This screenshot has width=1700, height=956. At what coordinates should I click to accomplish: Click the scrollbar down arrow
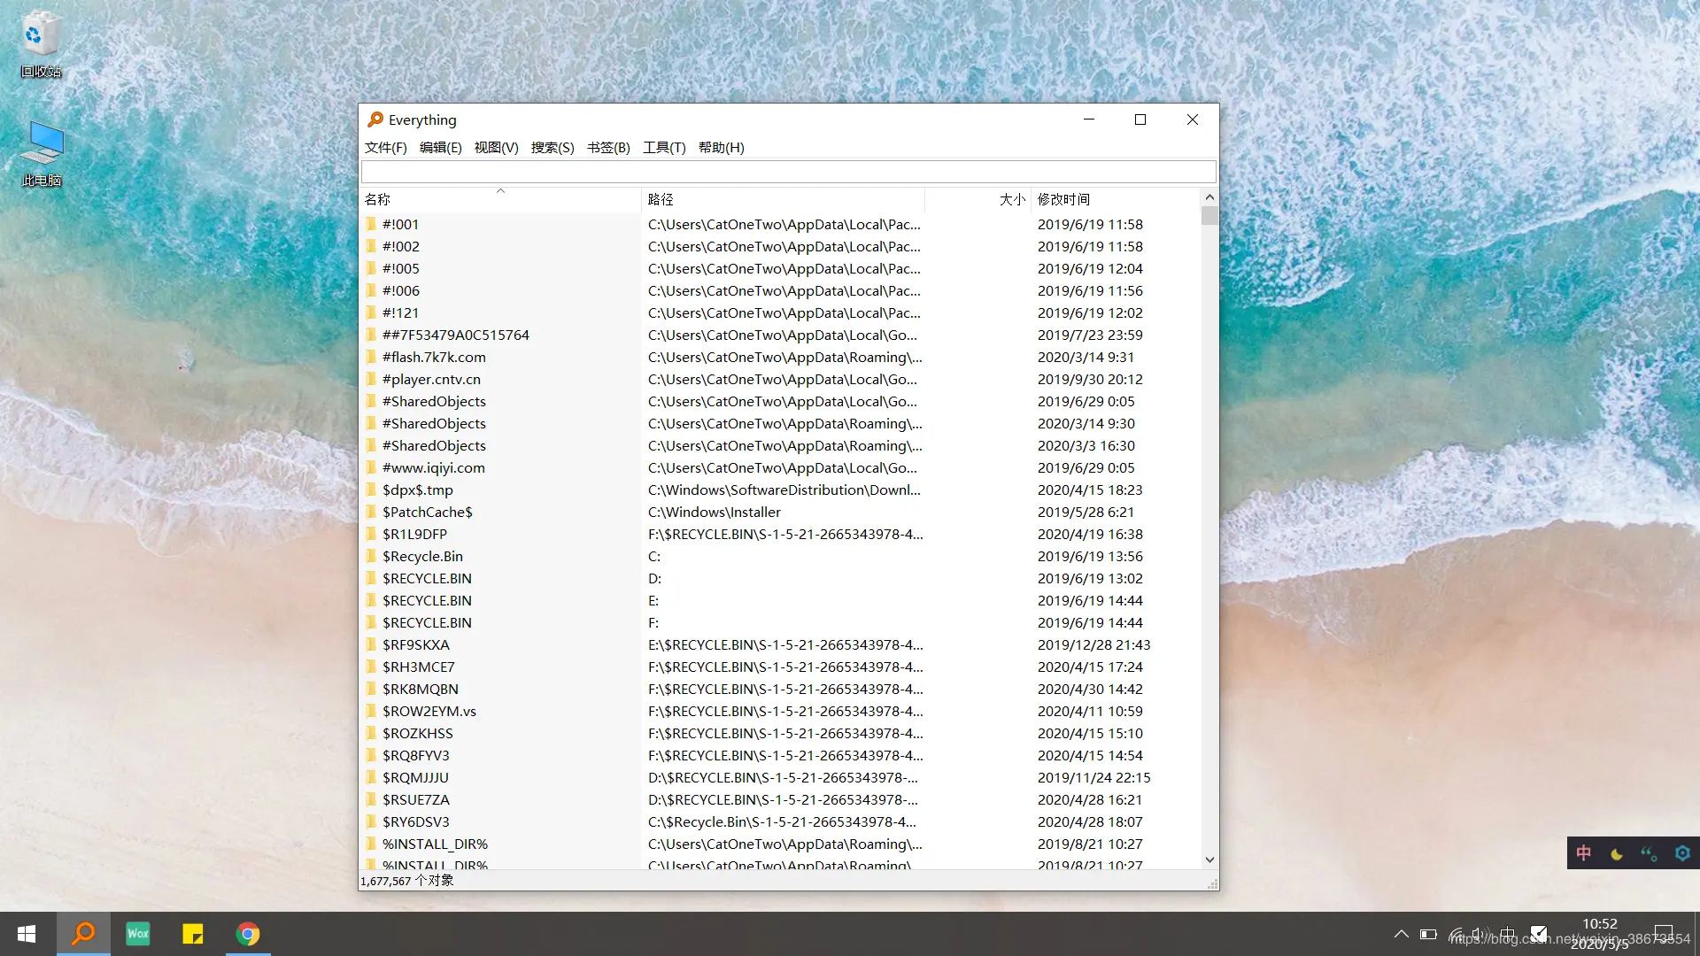1209,860
